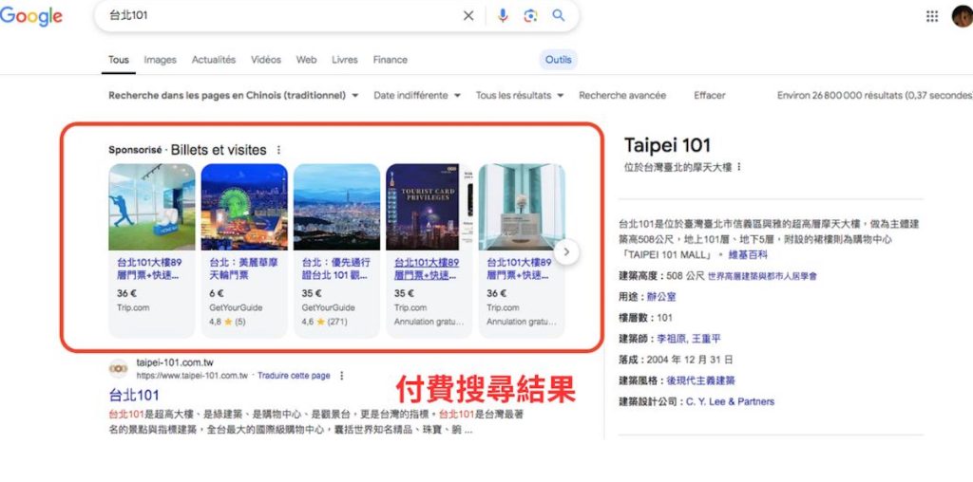This screenshot has width=973, height=482.
Task: Open the underlined 台北101大樓89層門票 35 € link
Action: click(x=427, y=269)
